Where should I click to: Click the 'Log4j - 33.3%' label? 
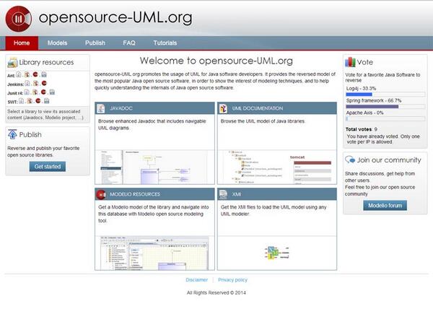[x=361, y=88]
